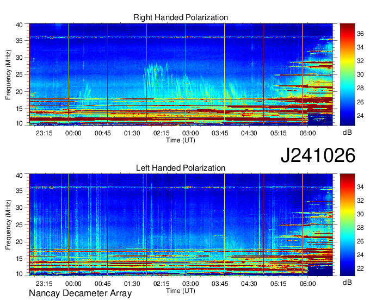Click the 35 MHz tick on the bottom plot
Image resolution: width=370 pixels, height=300 pixels.
coord(19,191)
